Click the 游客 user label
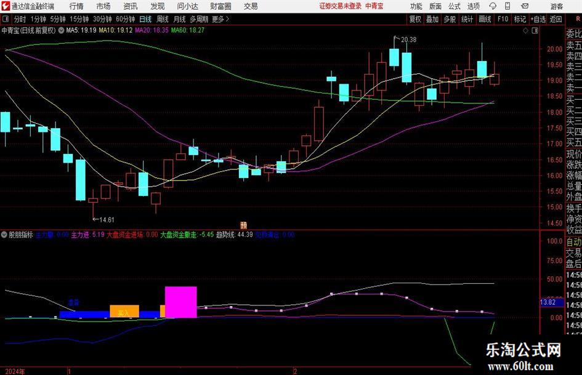The height and width of the screenshot is (375, 582). (x=557, y=6)
